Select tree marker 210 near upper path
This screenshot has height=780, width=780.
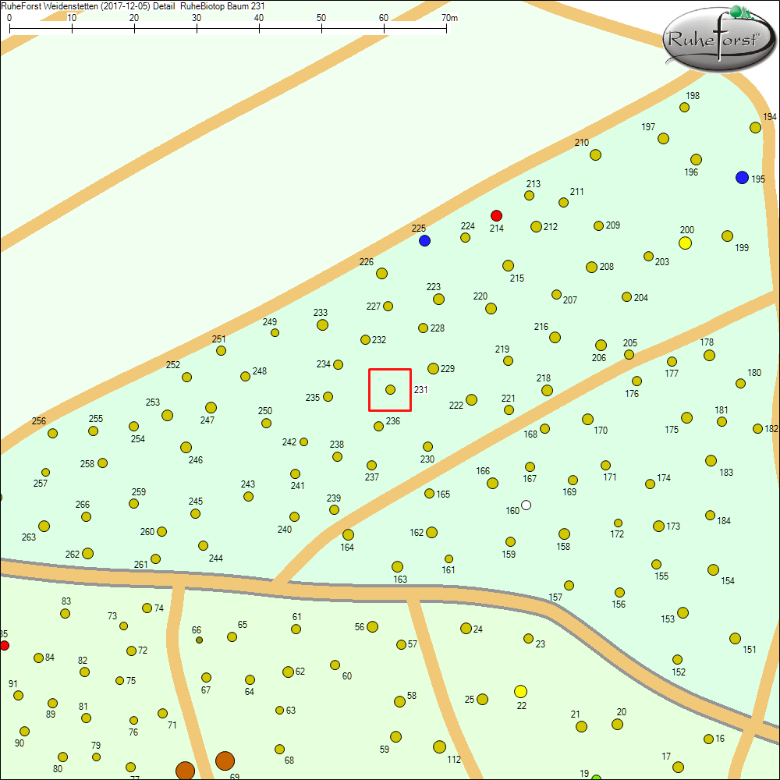click(595, 154)
